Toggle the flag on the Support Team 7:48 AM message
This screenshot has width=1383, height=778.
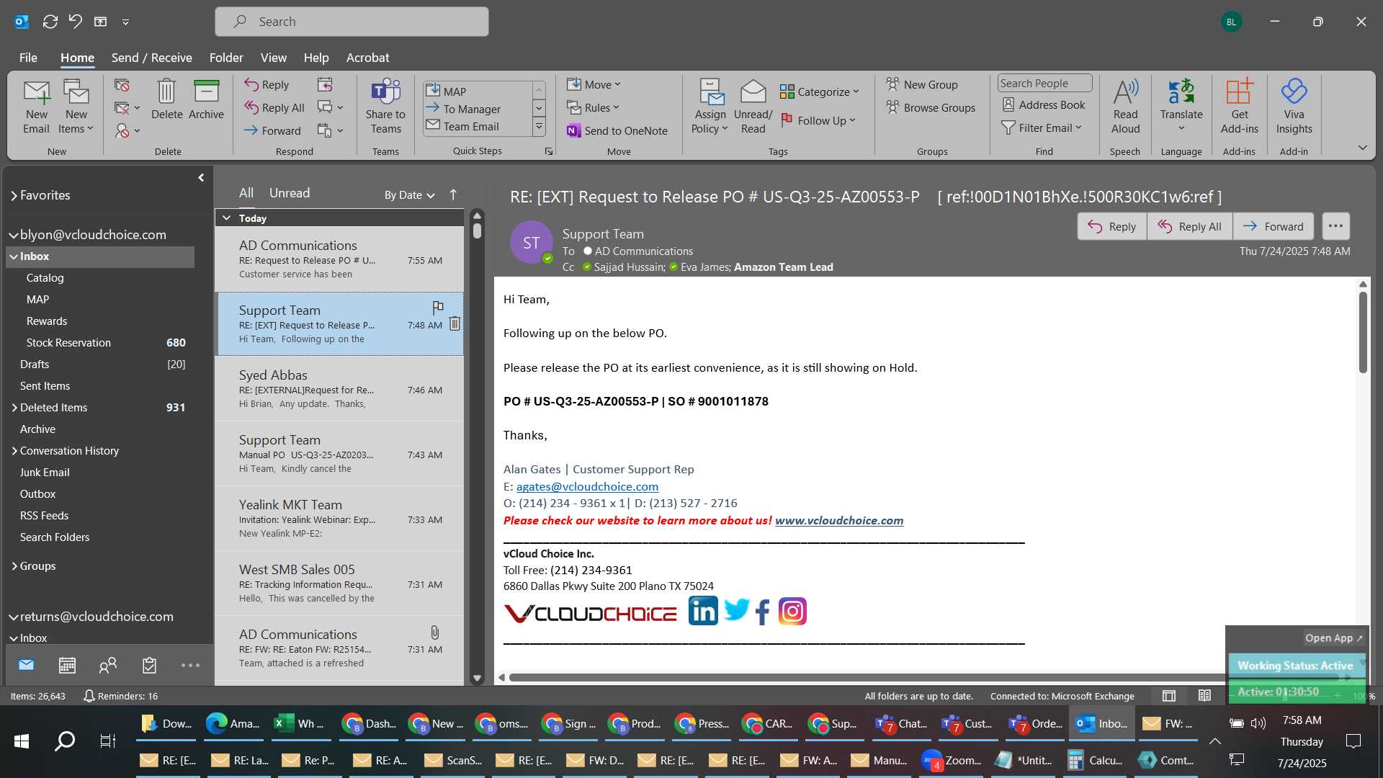[x=437, y=308]
